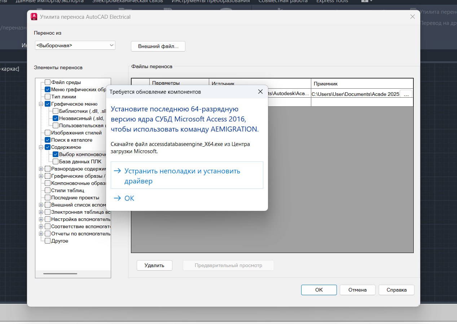Enable the 'Файл среды' checkbox
Image resolution: width=457 pixels, height=324 pixels.
coord(48,82)
